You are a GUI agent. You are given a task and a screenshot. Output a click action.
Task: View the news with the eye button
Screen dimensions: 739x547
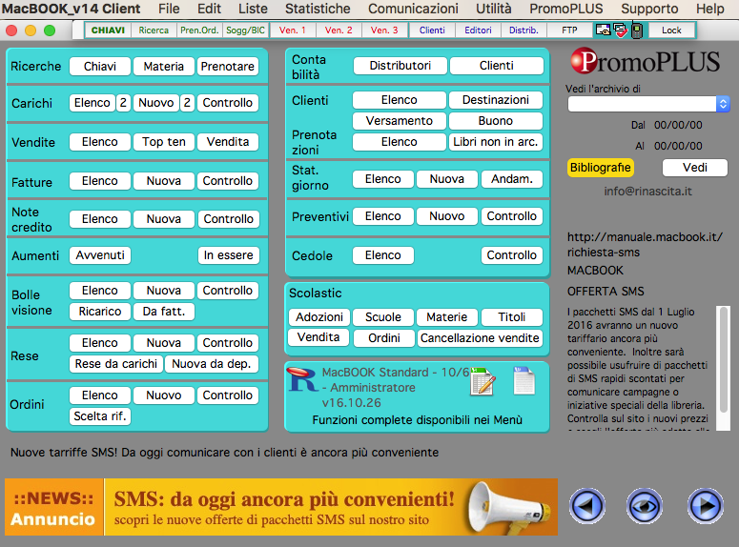coord(645,506)
